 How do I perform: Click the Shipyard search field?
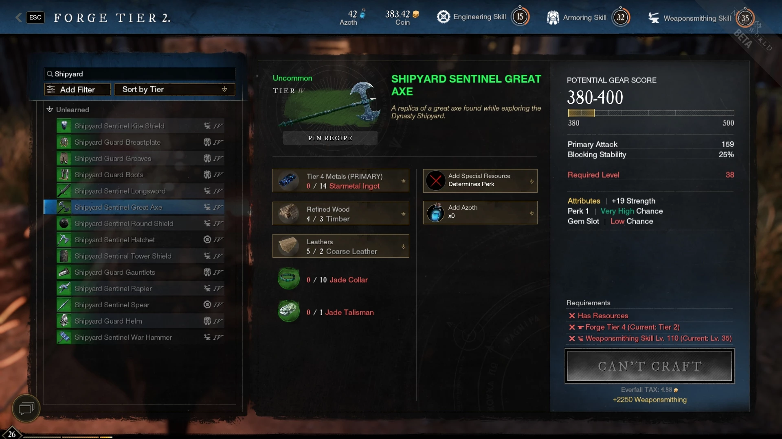pyautogui.click(x=140, y=74)
